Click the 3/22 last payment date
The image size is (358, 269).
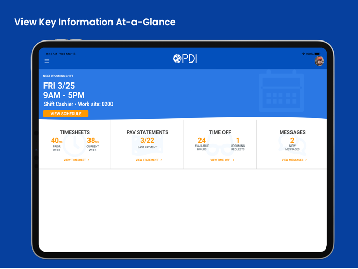147,140
